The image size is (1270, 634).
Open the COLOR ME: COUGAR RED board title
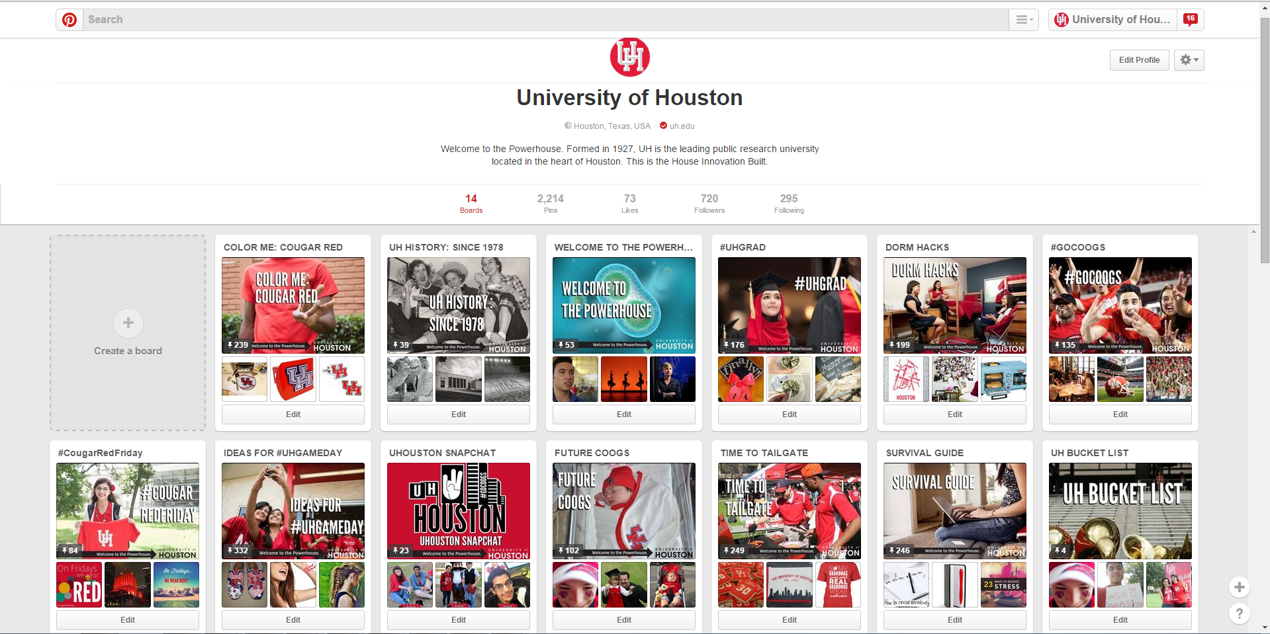click(283, 247)
